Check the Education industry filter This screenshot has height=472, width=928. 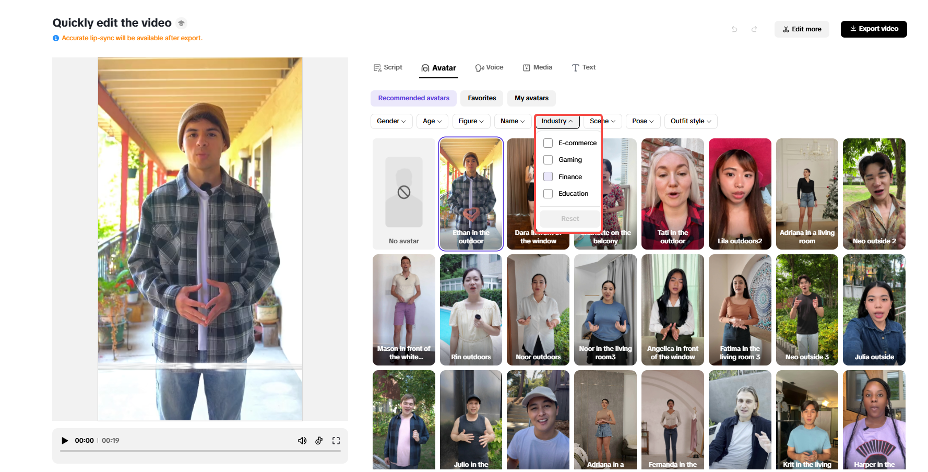548,194
